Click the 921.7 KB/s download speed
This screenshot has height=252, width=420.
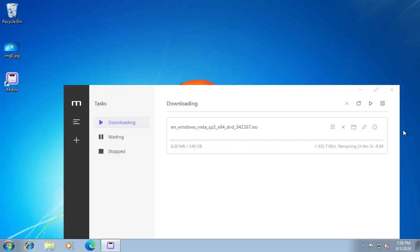(325, 146)
